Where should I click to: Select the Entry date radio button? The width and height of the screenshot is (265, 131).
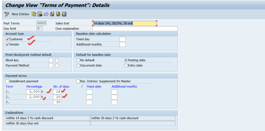pyautogui.click(x=126, y=66)
